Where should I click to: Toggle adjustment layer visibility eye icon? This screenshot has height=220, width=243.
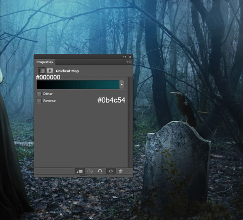111,171
